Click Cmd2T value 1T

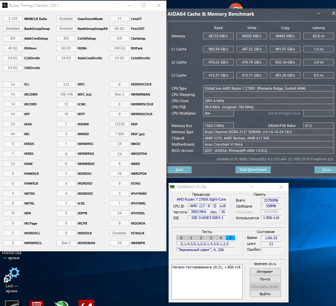[119, 19]
